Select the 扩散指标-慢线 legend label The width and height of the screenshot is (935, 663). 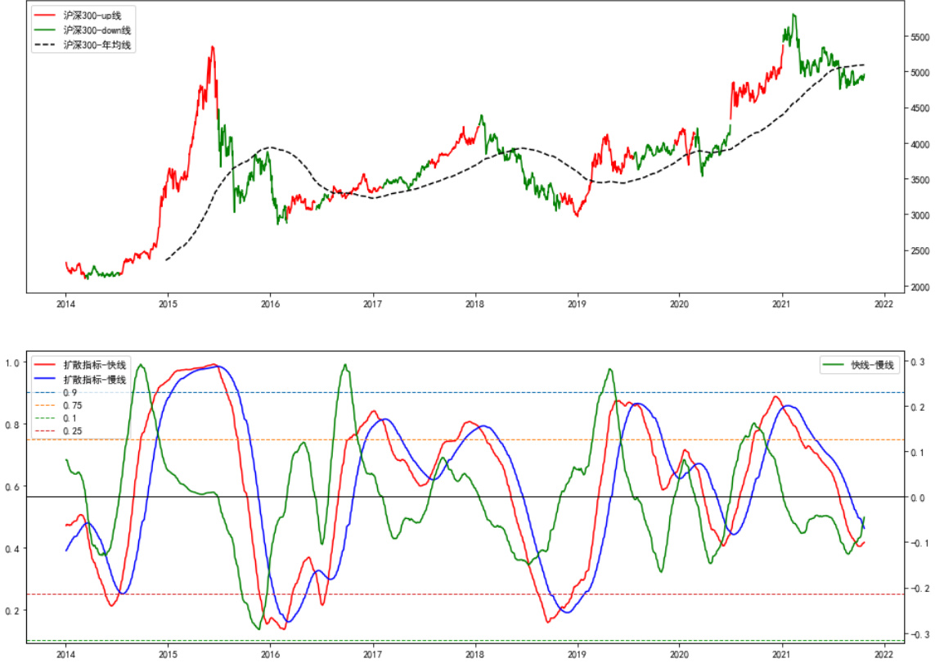pos(94,380)
